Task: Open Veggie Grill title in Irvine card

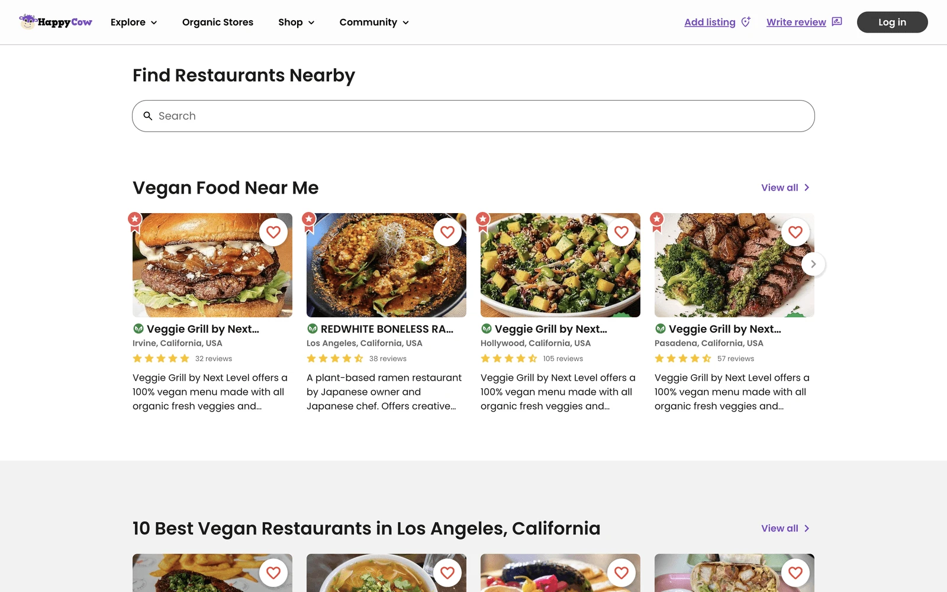Action: tap(203, 329)
